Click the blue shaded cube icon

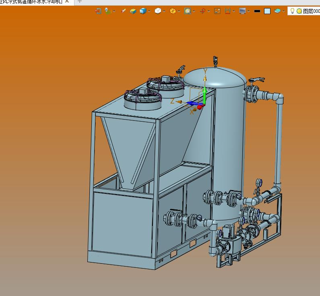coord(143,11)
